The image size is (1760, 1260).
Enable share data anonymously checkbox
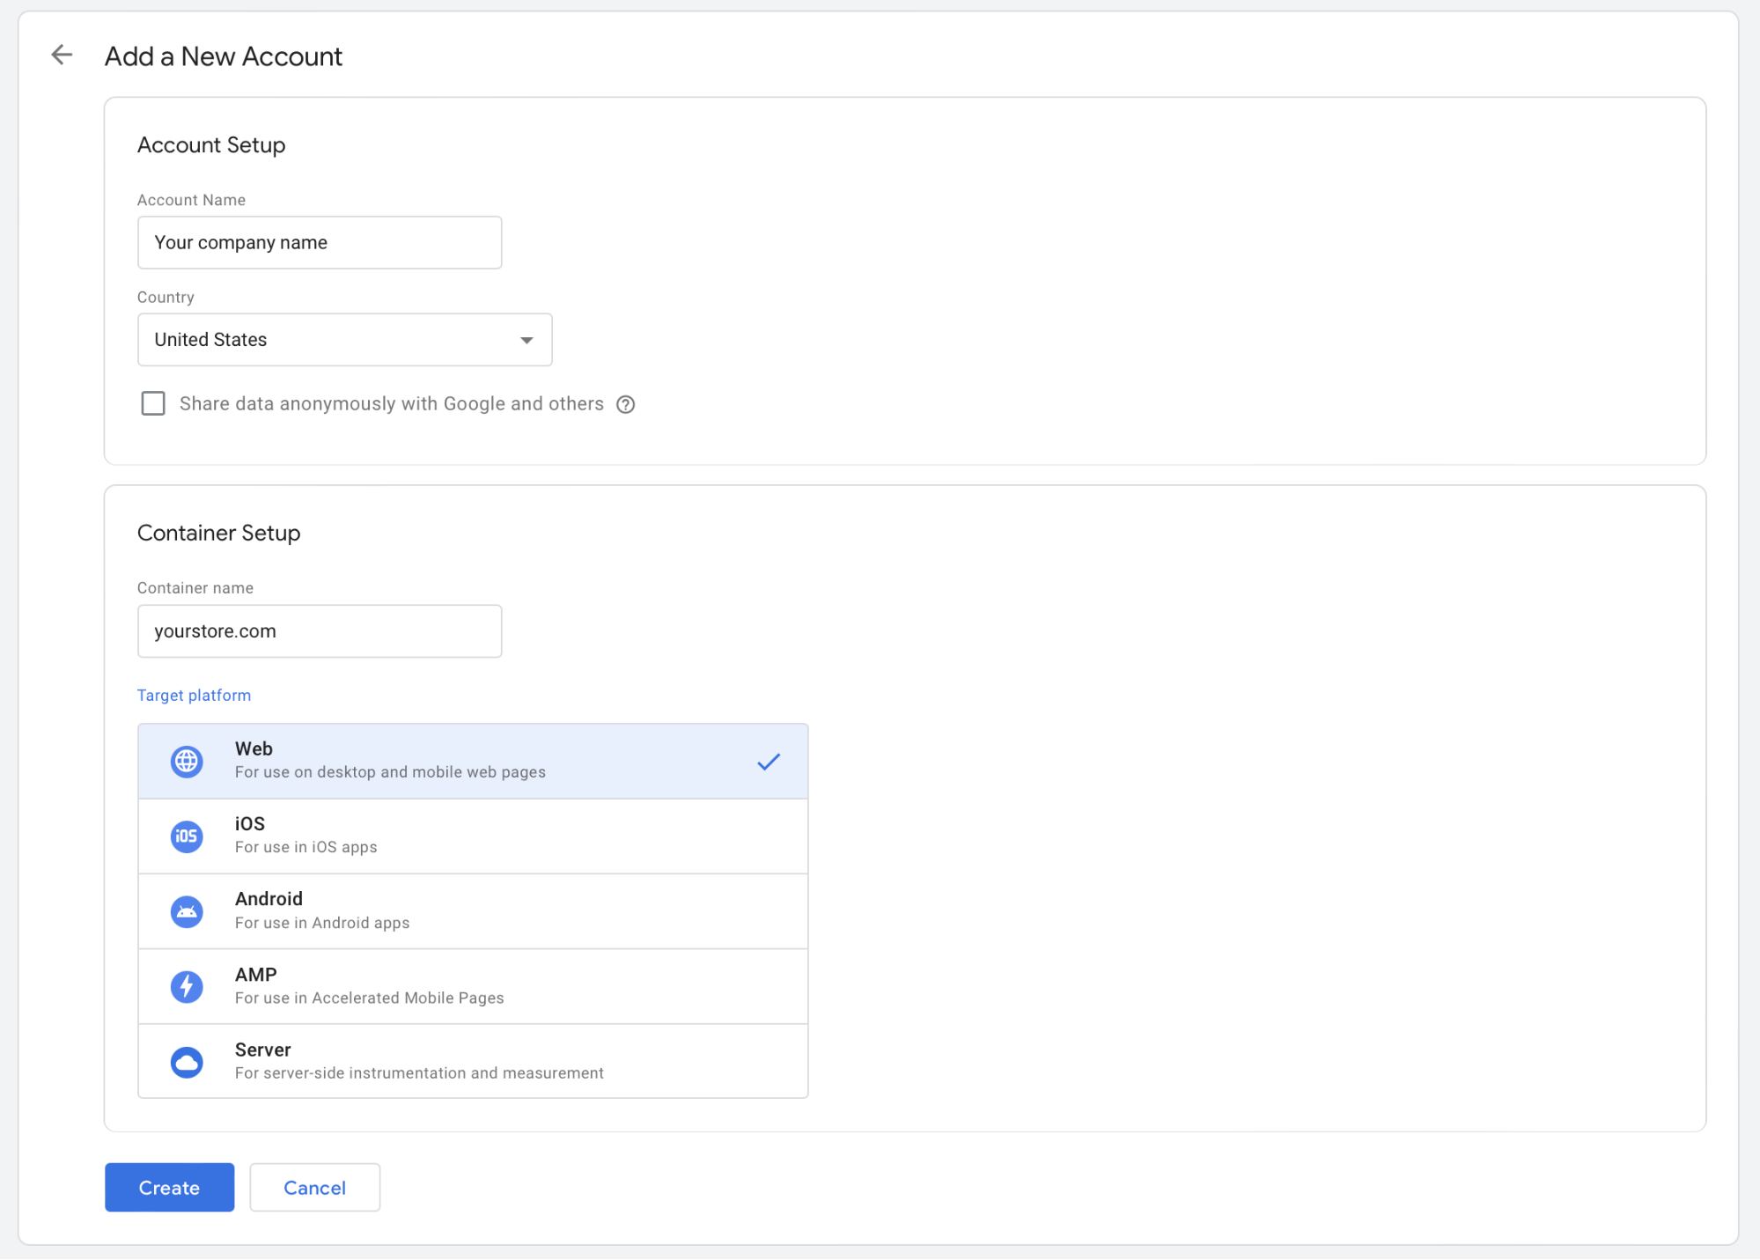153,403
